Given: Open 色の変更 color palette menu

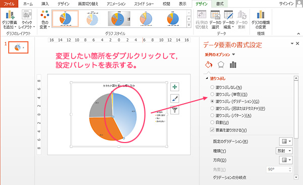Looking at the screenshot, I should tap(44, 19).
